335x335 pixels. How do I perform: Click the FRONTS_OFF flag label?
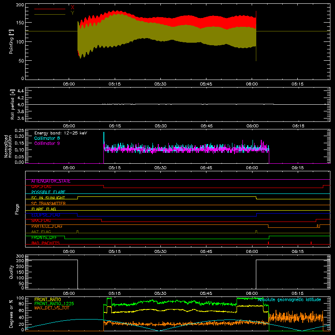click(44, 237)
